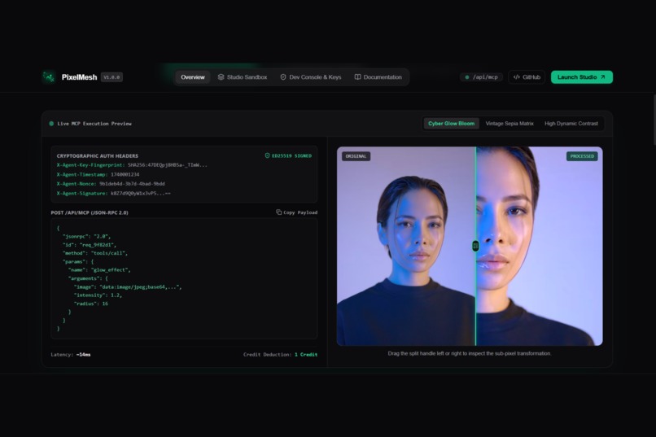Click the arrow icon in Launch Studio
This screenshot has height=437, width=656.
pos(603,77)
